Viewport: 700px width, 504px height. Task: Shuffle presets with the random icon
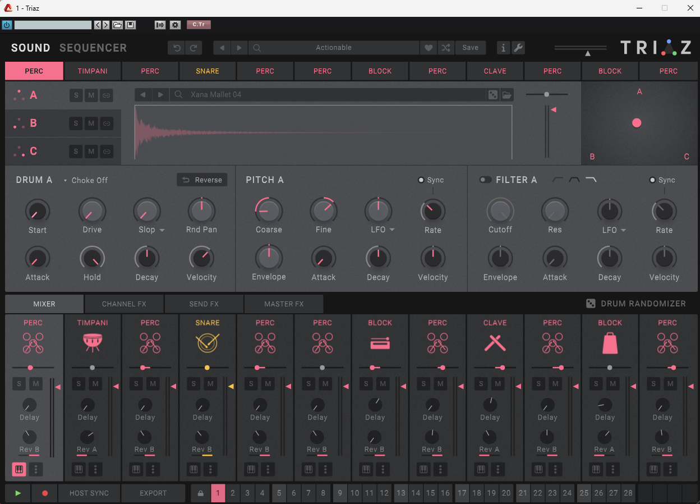coord(445,48)
